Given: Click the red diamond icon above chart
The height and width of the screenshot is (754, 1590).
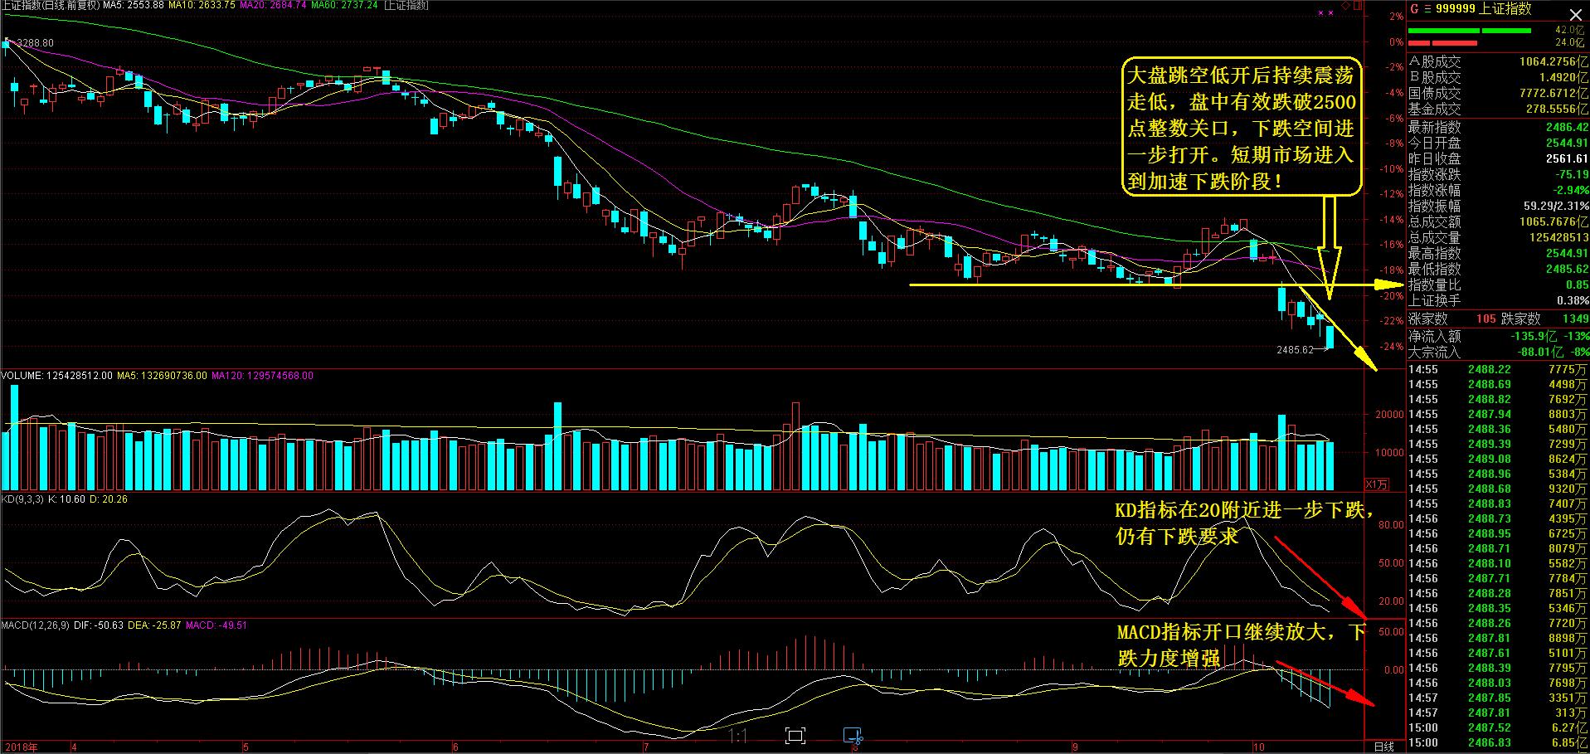Looking at the screenshot, I should point(1345,5).
